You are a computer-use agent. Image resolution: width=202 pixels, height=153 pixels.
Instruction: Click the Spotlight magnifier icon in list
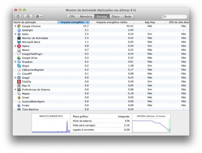pos(19,30)
